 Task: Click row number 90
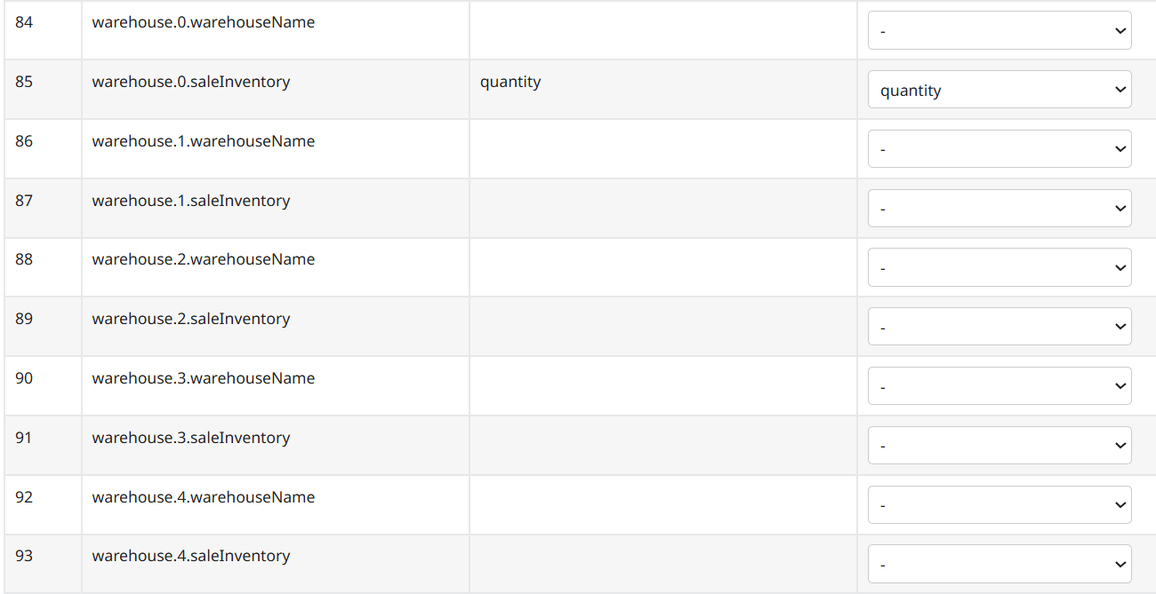[24, 378]
